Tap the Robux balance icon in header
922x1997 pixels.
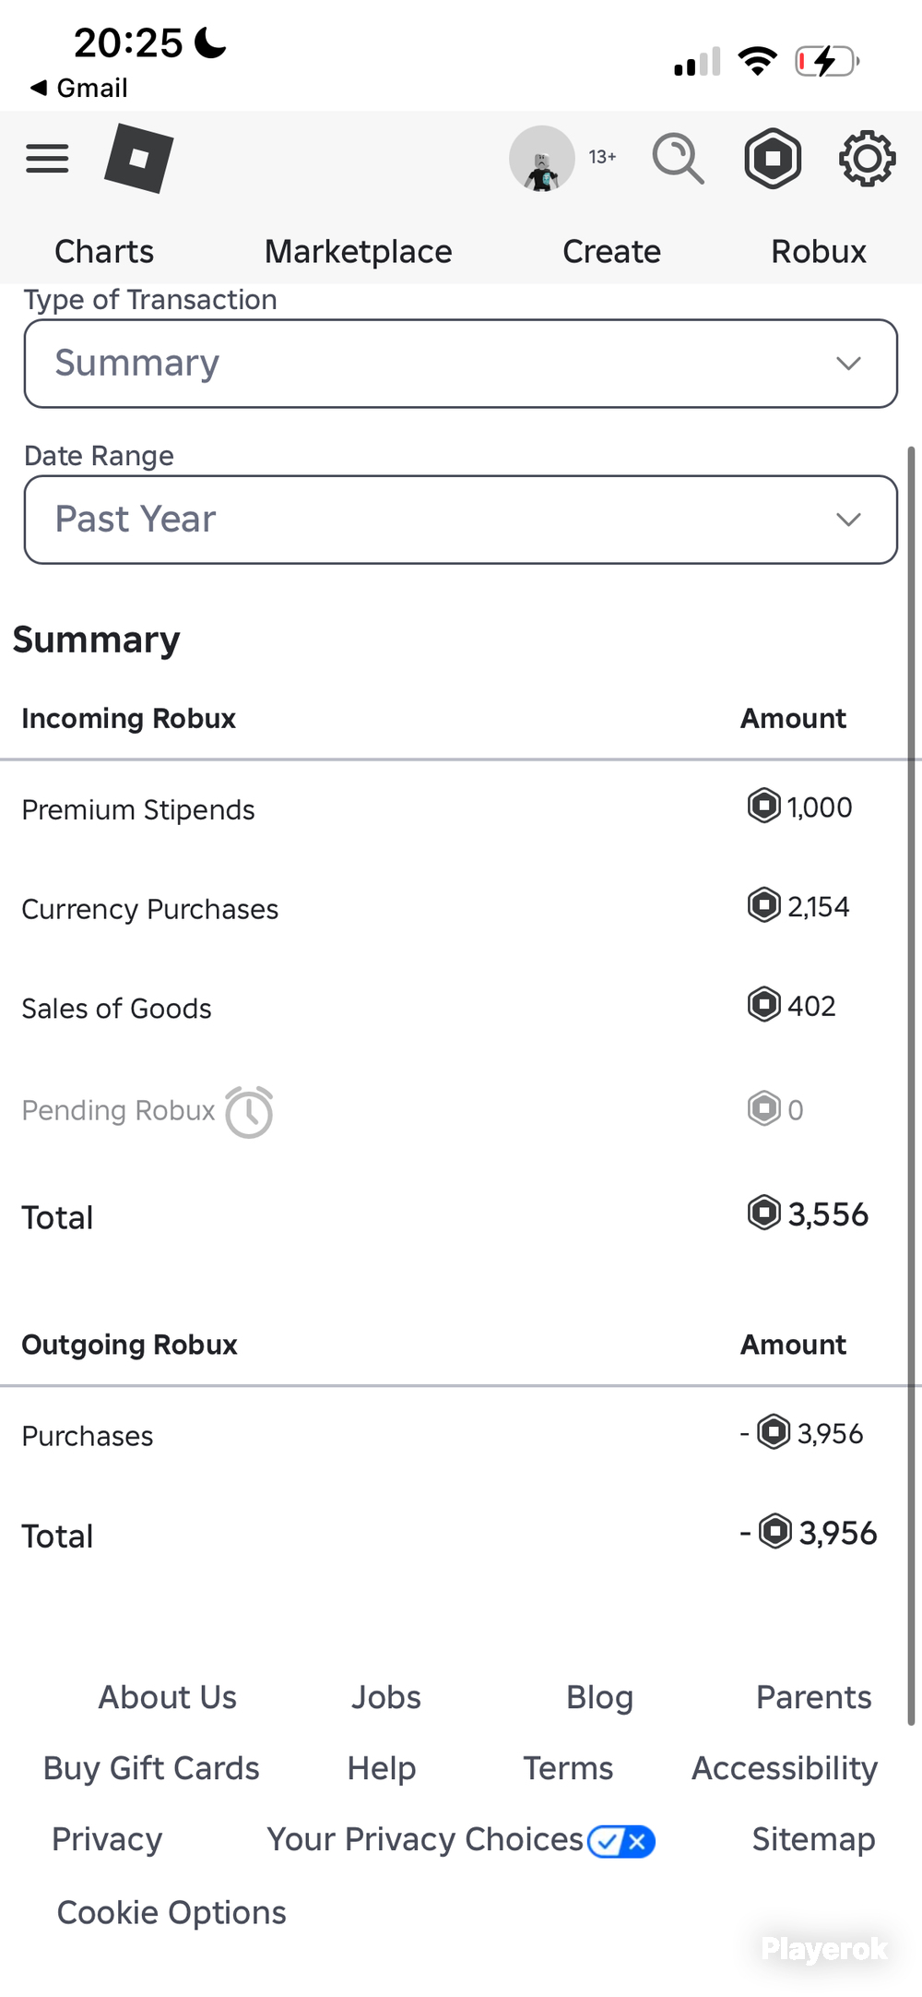pos(773,159)
